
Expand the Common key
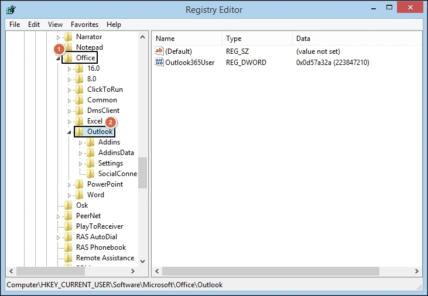point(69,101)
